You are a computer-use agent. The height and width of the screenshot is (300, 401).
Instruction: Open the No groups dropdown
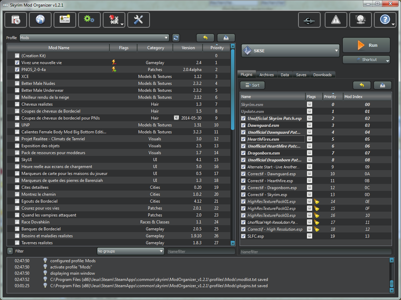pos(131,251)
